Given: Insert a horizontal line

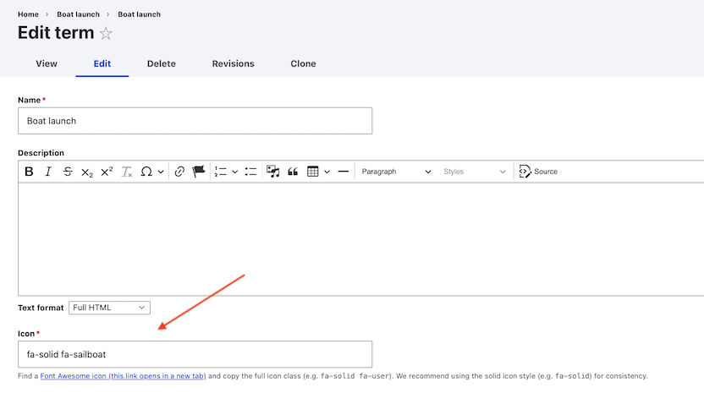Looking at the screenshot, I should click(343, 172).
